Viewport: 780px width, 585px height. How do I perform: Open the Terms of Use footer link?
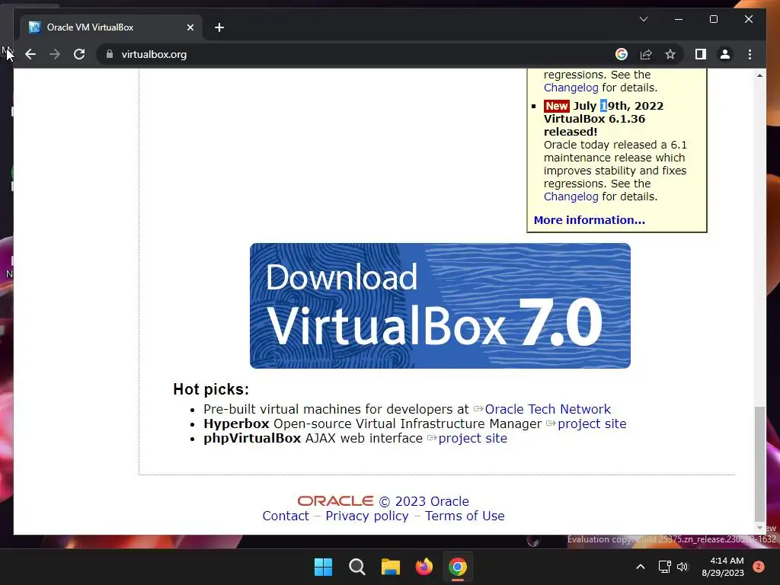(x=465, y=516)
